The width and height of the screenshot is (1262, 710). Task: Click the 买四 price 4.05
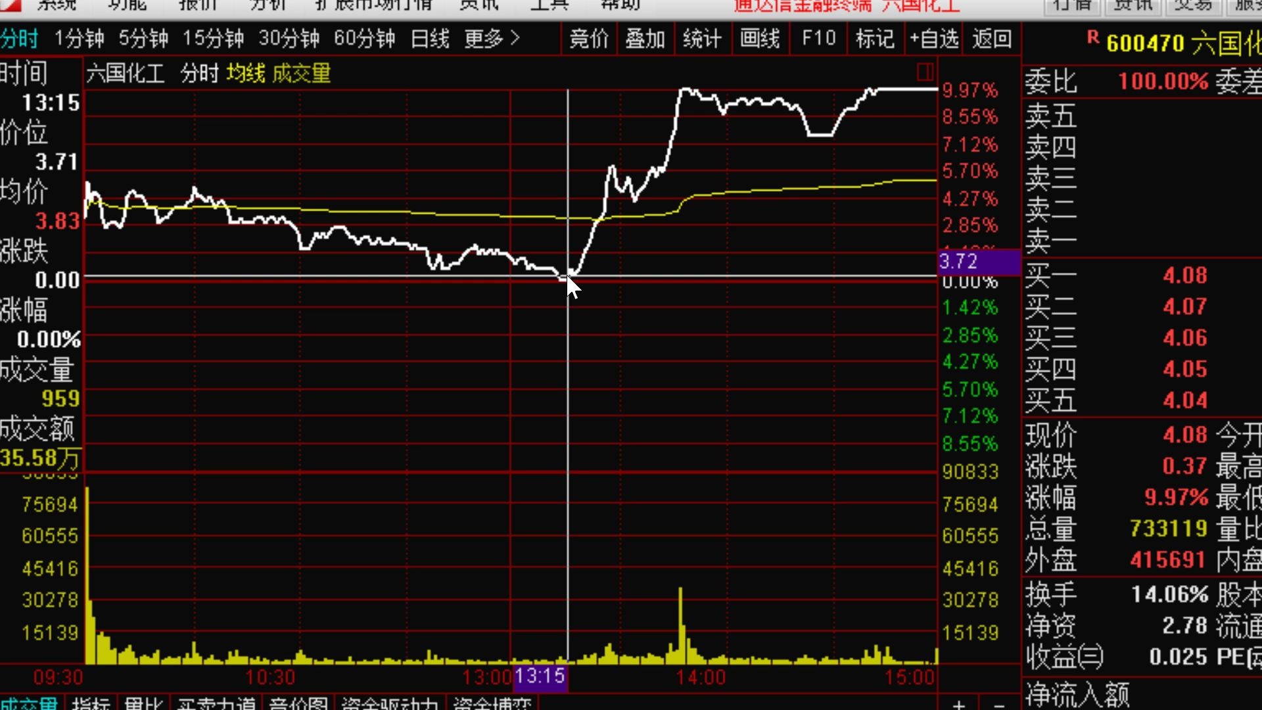(x=1185, y=369)
